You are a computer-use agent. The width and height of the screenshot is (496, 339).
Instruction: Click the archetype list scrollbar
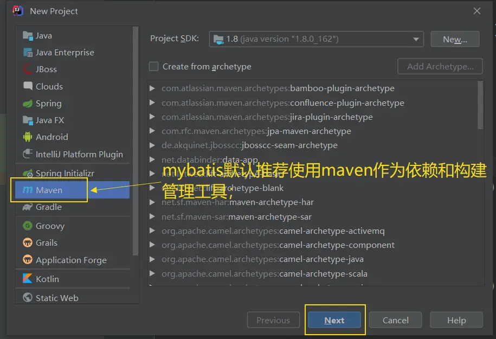pyautogui.click(x=480, y=105)
